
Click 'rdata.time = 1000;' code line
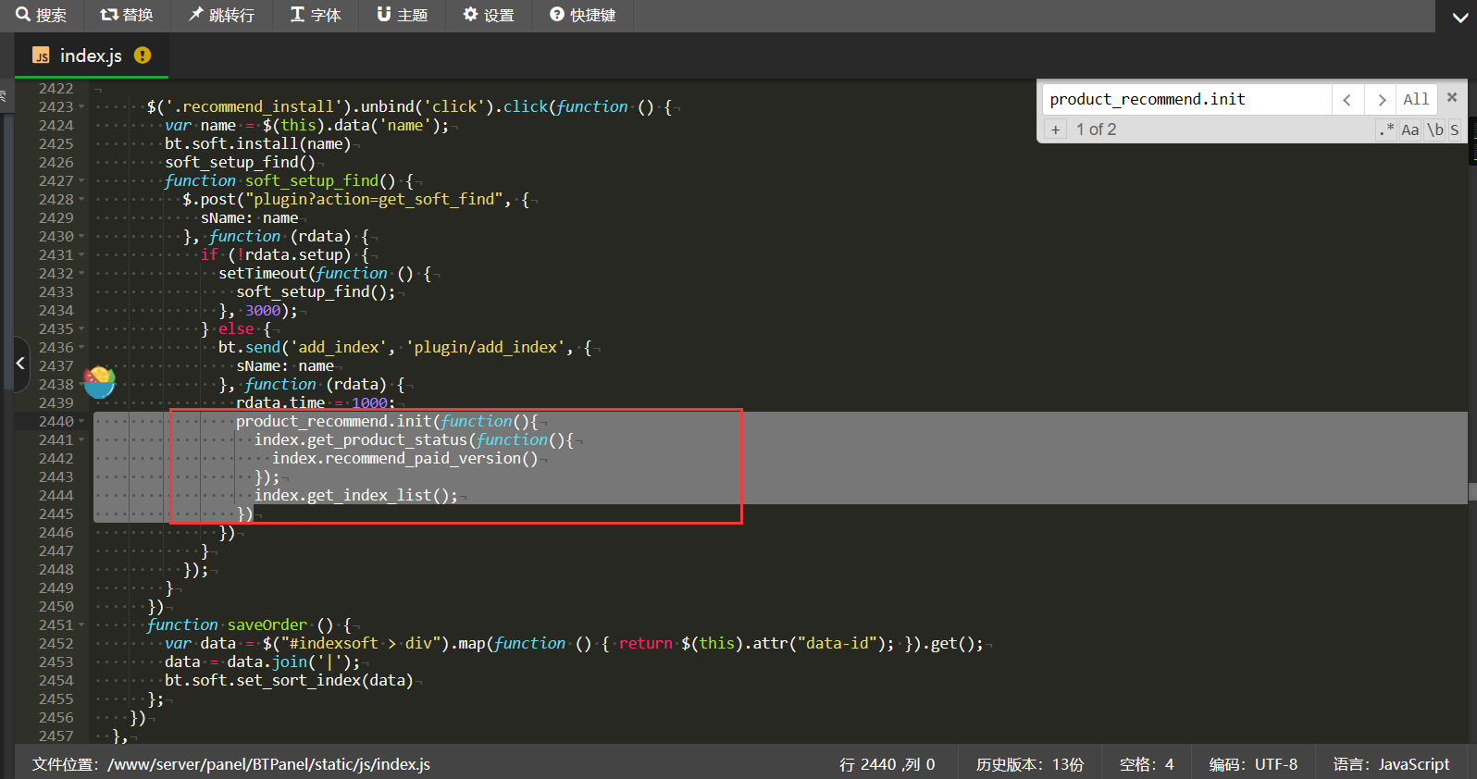(x=315, y=403)
